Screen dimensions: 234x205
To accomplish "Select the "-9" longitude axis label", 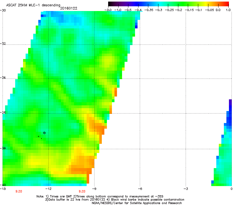I will point(94,189).
